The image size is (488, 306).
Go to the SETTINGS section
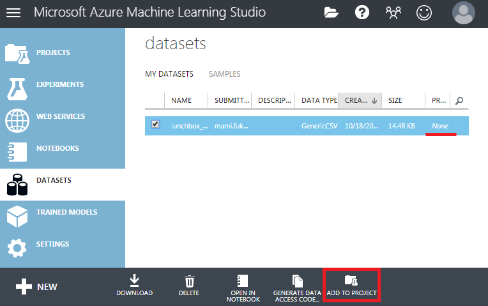click(x=52, y=244)
